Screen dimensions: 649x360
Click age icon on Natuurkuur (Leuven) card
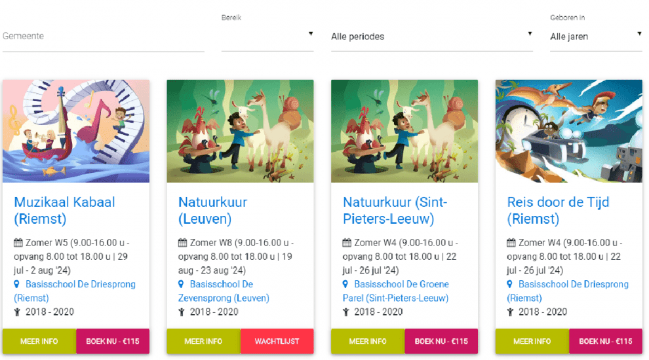[x=182, y=312]
